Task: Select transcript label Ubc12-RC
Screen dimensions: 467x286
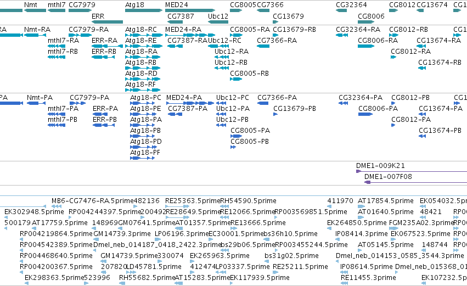Action: [224, 41]
